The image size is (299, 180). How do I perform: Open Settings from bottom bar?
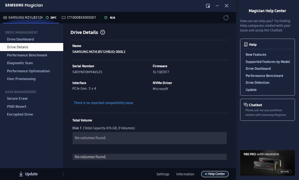[x=163, y=174]
